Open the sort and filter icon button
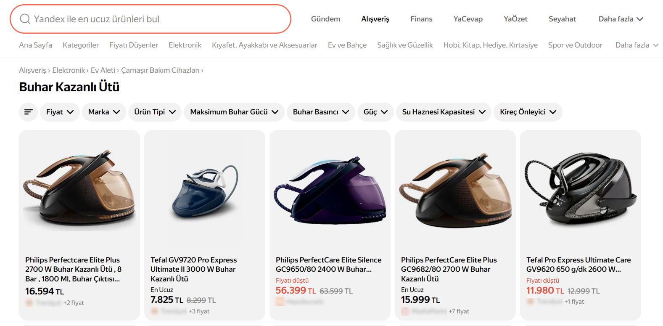This screenshot has width=663, height=326. [28, 112]
